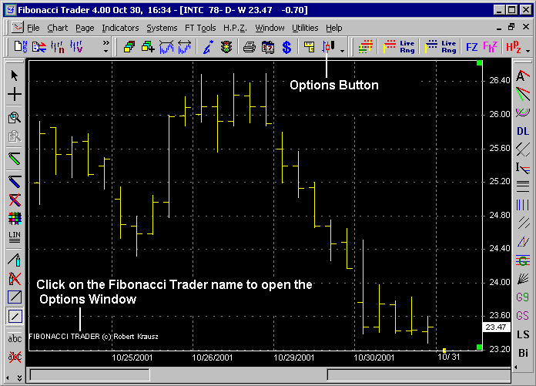Click the compress chart bars icon
Screen dimensions: 536x386
[166, 46]
